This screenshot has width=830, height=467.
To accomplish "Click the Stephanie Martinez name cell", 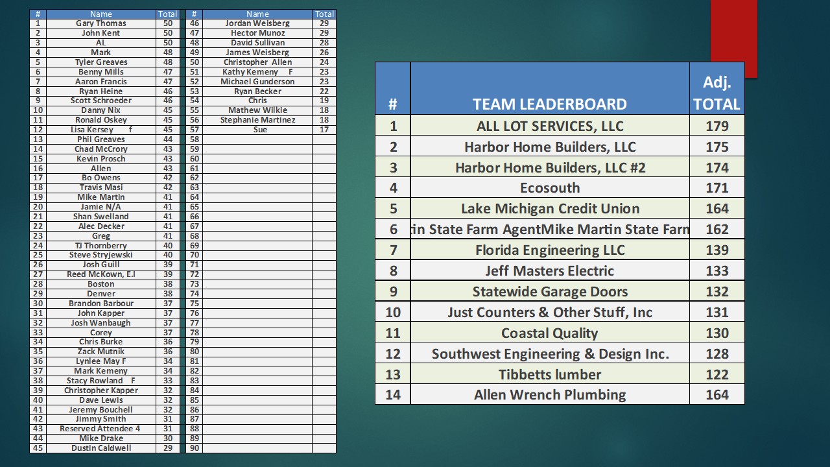I will 257,120.
